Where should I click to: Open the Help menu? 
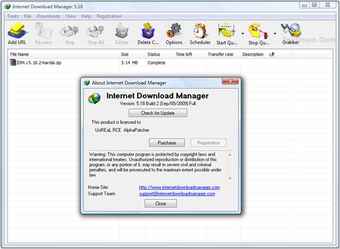[86, 16]
